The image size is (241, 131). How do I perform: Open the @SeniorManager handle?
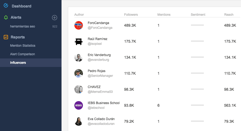(x=100, y=76)
